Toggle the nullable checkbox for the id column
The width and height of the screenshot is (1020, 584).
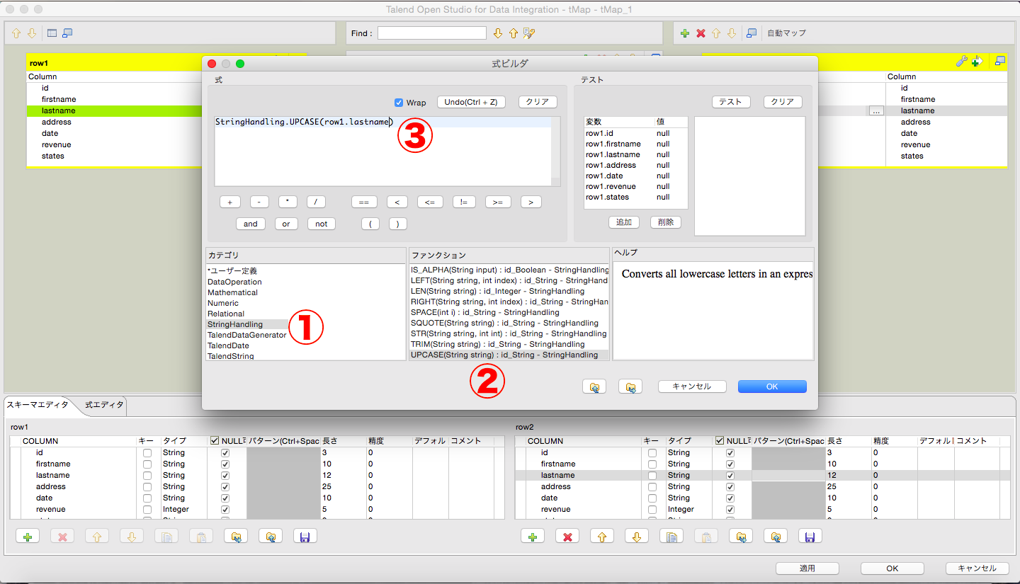(x=225, y=452)
